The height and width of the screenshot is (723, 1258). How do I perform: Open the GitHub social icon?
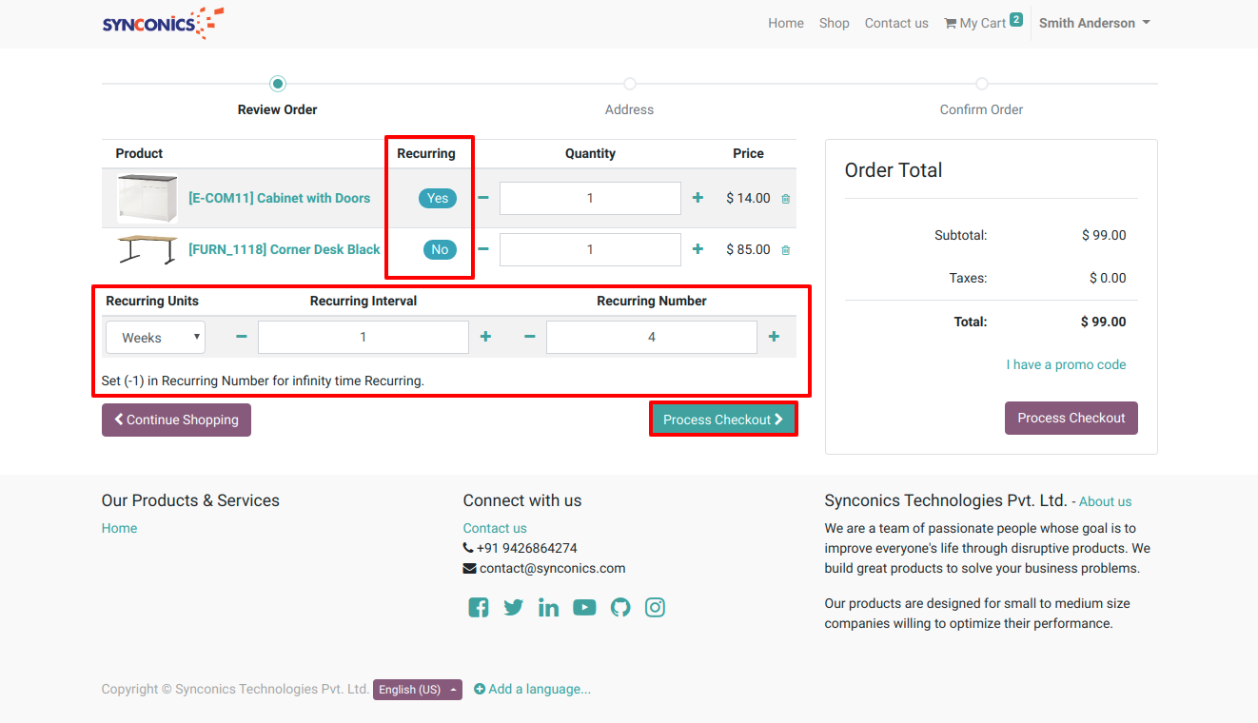620,607
